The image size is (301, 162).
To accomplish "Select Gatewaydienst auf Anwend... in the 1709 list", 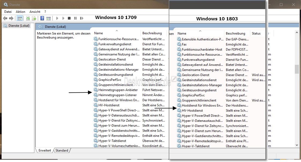I will pos(119,49).
